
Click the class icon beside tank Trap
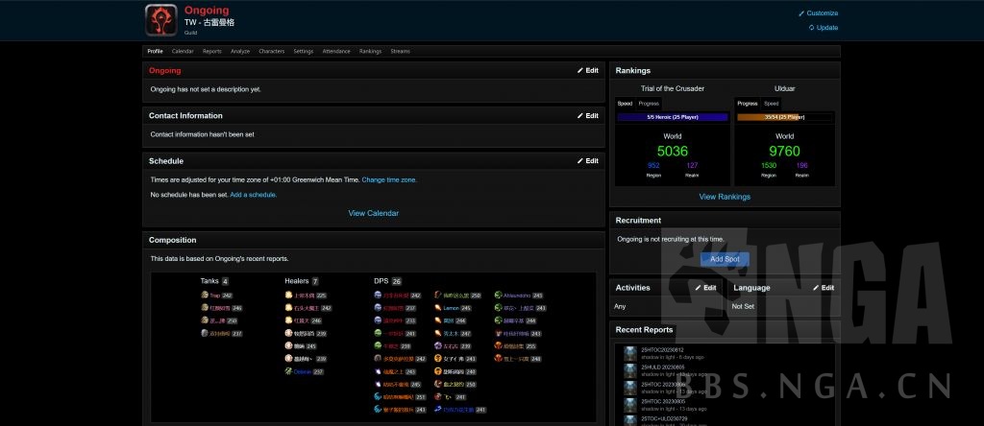coord(205,296)
